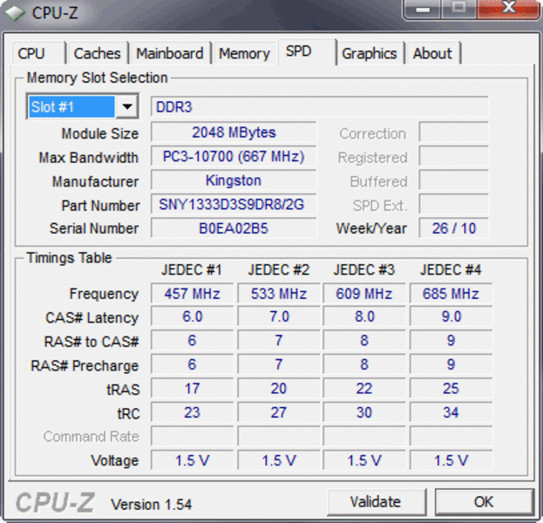Screen dimensions: 543x523
Task: Click the 533 MHz frequency cell
Action: click(x=279, y=294)
